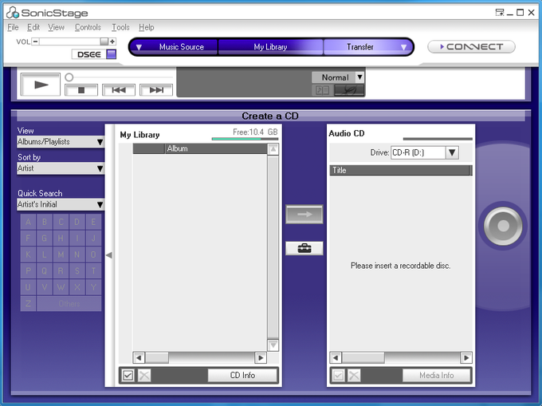Image resolution: width=542 pixels, height=406 pixels.
Task: Click the SonicStage logo icon
Action: click(13, 13)
